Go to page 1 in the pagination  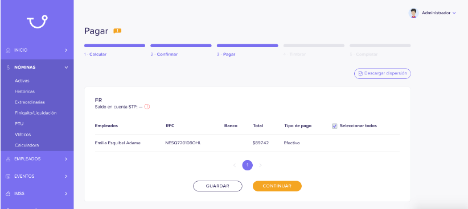tap(248, 165)
